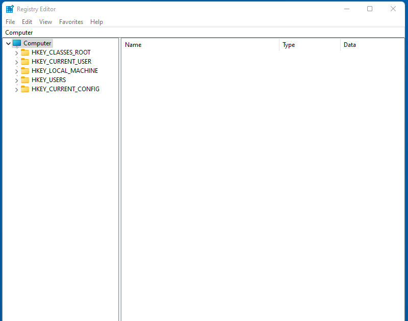This screenshot has width=408, height=321.
Task: Open the Favorites menu
Action: point(71,21)
